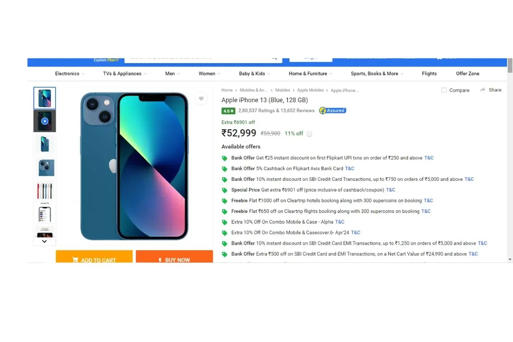Click the search magnifier icon
Viewport: 513px width, 342px height.
coord(275,58)
